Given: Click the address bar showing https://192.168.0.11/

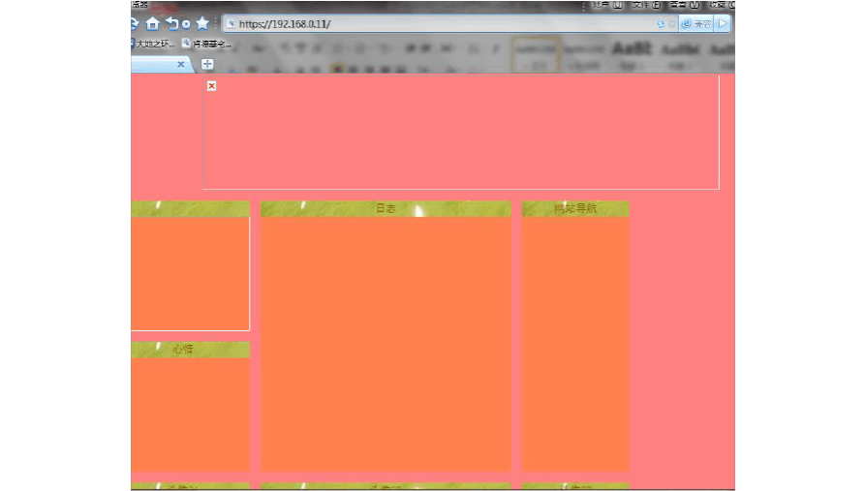Looking at the screenshot, I should click(x=436, y=23).
